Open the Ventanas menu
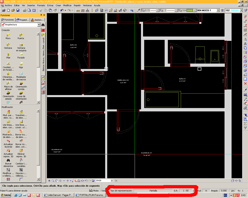This screenshot has width=248, height=198. tap(87, 5)
